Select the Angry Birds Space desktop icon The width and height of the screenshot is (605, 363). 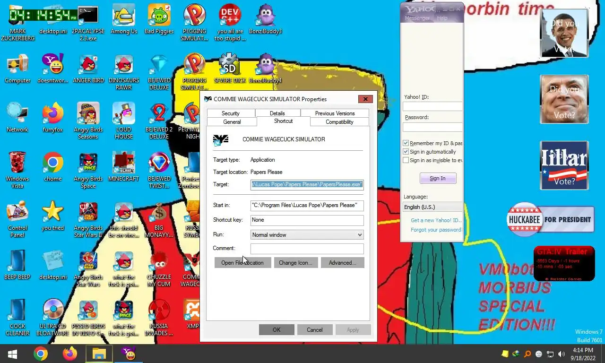pyautogui.click(x=88, y=171)
